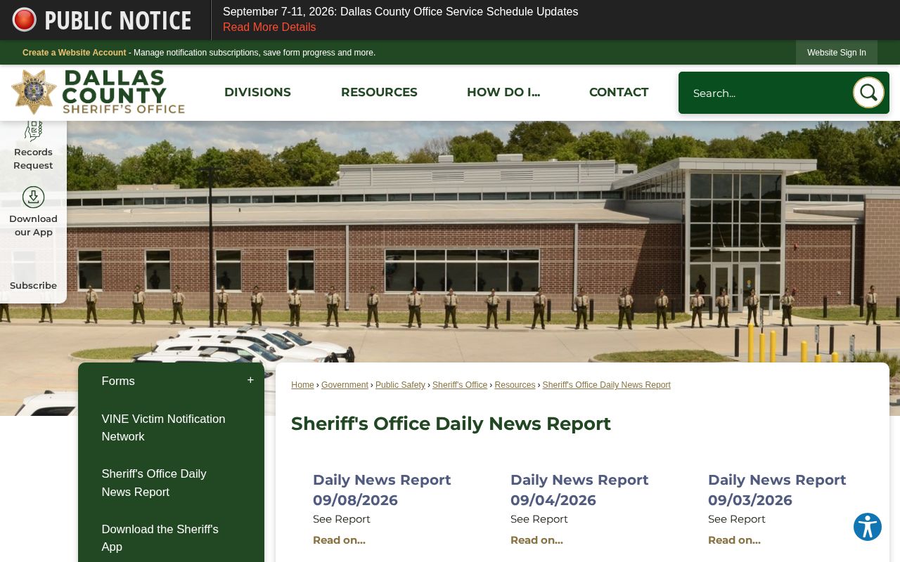Click the Public Safety breadcrumb
Viewport: 900px width, 562px height.
tap(400, 385)
